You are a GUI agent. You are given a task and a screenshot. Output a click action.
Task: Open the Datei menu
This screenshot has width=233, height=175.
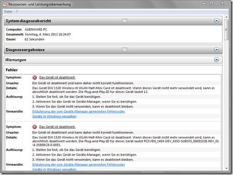click(x=8, y=12)
